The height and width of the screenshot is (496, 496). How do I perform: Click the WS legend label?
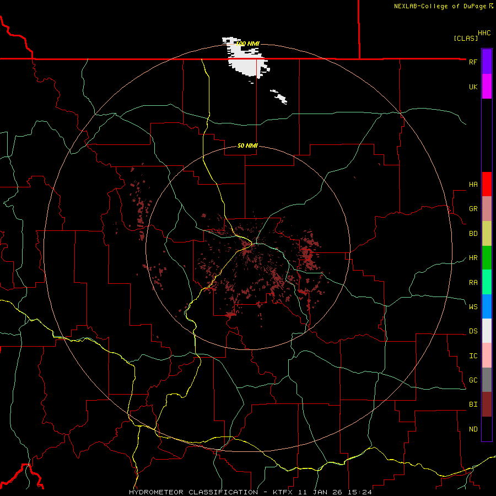coord(473,306)
